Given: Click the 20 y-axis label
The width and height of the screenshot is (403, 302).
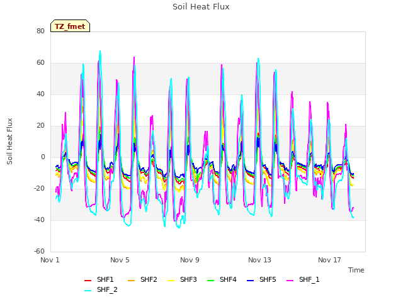Looking at the screenshot, I should pos(40,126).
